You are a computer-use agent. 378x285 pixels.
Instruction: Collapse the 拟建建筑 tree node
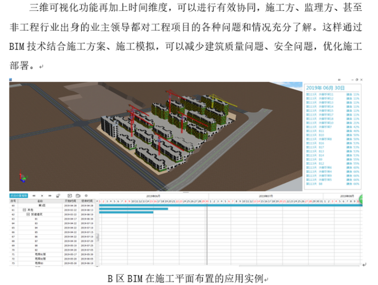click(x=28, y=214)
